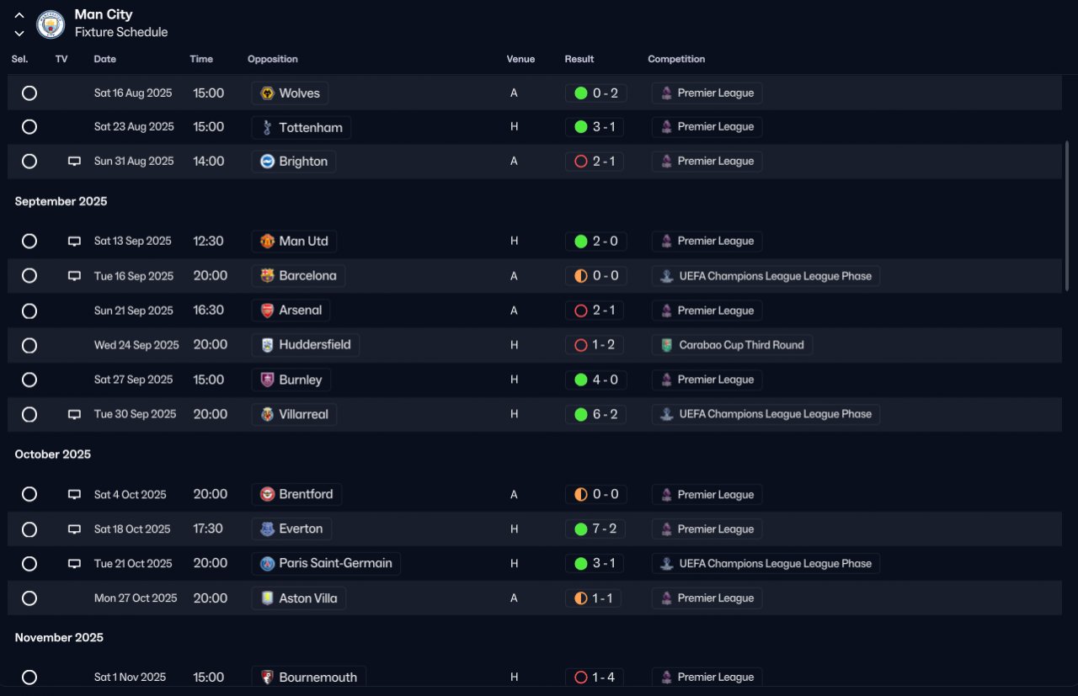Select the Tottenham fixture radio button

pyautogui.click(x=29, y=127)
